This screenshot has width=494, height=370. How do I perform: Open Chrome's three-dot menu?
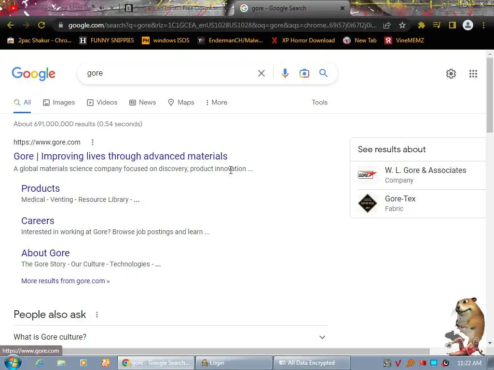click(483, 25)
